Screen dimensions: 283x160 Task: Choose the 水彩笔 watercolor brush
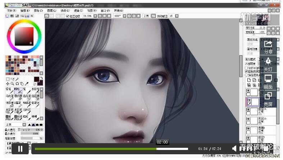35,90
